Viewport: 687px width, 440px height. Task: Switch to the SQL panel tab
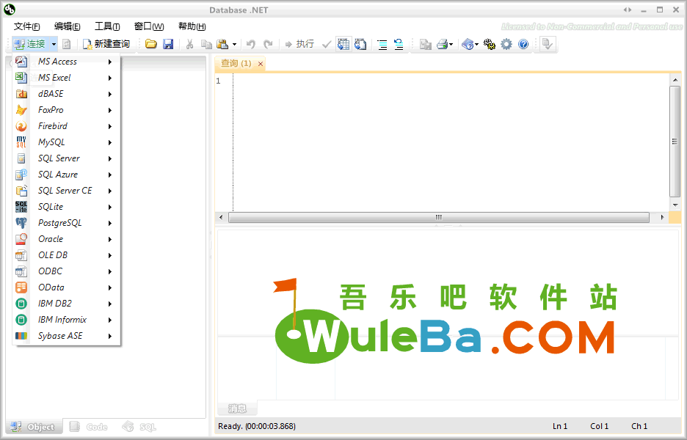(139, 427)
